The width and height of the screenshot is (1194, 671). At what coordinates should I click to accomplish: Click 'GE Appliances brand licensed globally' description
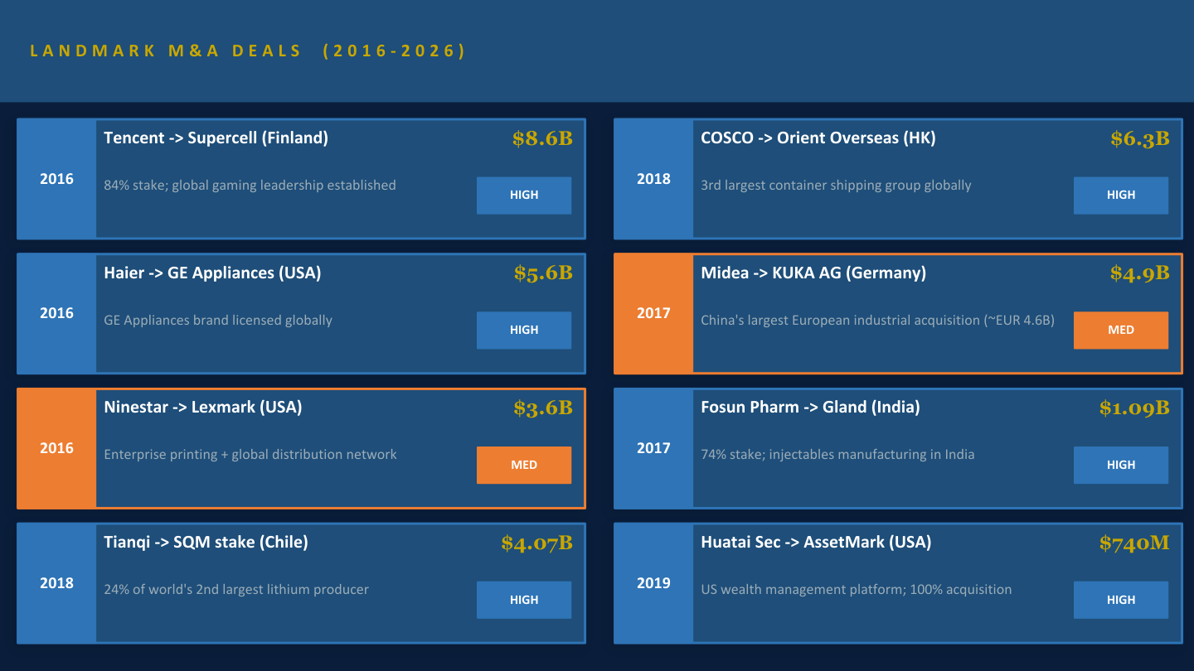click(218, 321)
